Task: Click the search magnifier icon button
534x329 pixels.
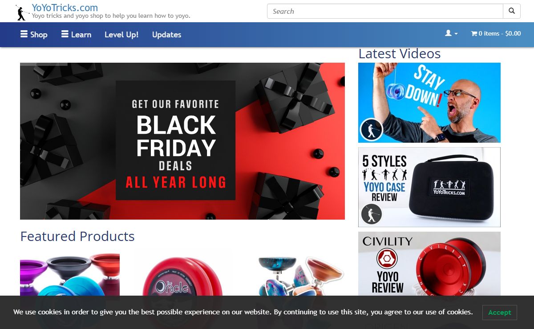Action: [x=512, y=11]
